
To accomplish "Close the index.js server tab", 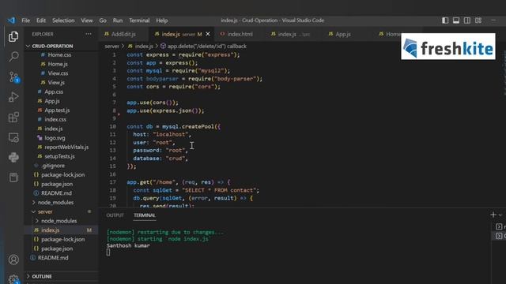I will coord(208,34).
